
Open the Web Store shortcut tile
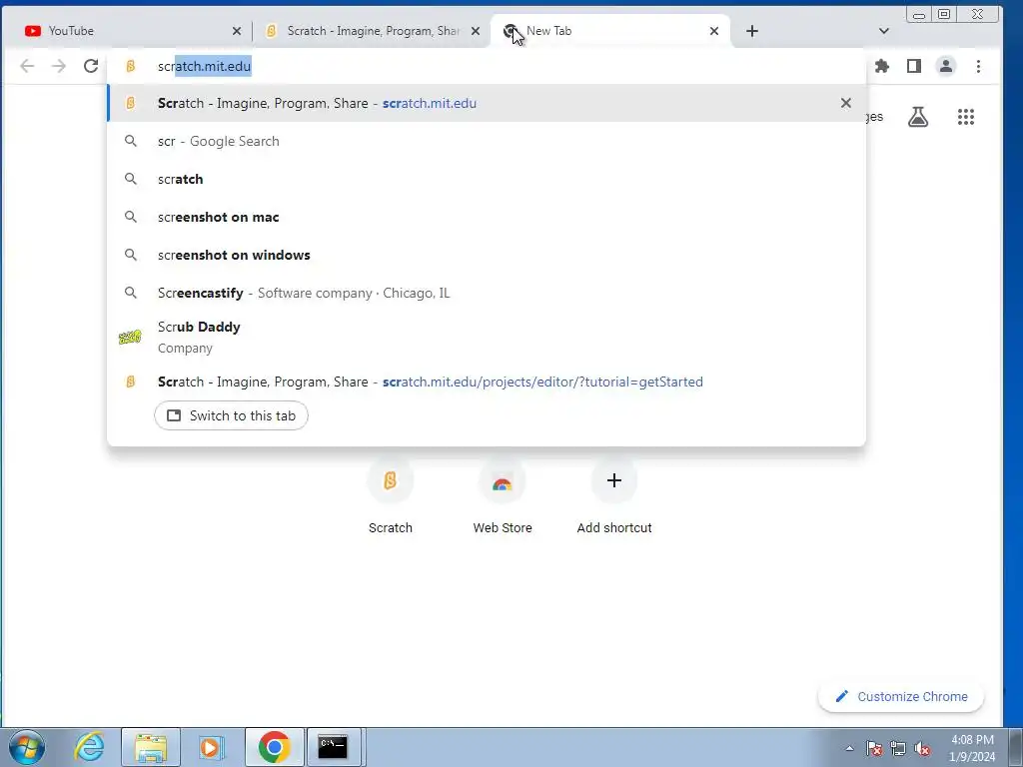(503, 495)
